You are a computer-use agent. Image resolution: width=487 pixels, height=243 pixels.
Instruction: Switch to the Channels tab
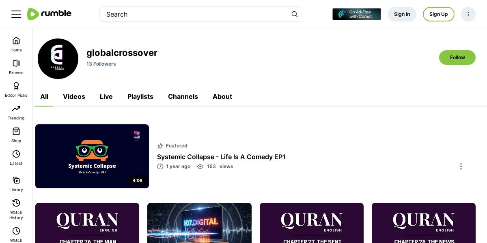183,97
